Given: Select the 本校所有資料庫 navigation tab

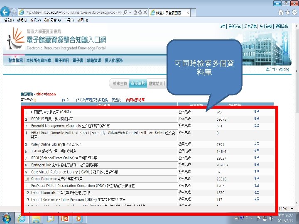Looking at the screenshot, I should (x=39, y=61).
